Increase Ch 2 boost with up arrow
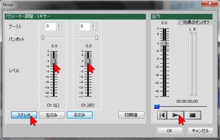This screenshot has width=220, height=140. point(93,25)
